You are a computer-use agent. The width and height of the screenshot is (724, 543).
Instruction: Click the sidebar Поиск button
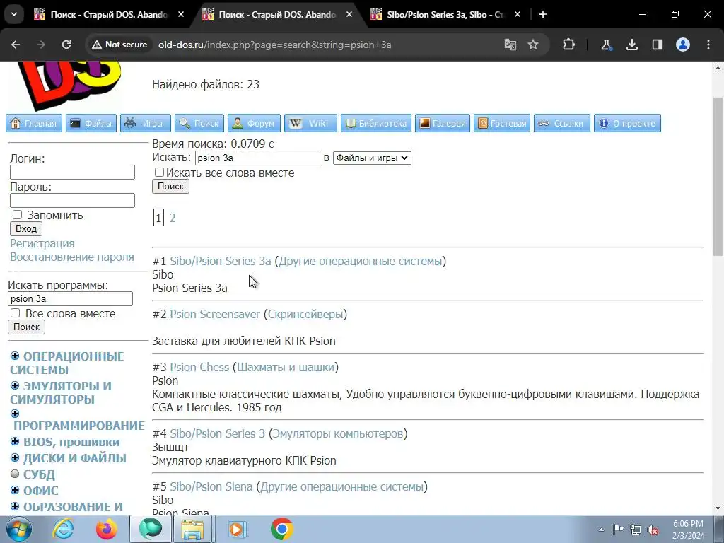click(x=26, y=327)
